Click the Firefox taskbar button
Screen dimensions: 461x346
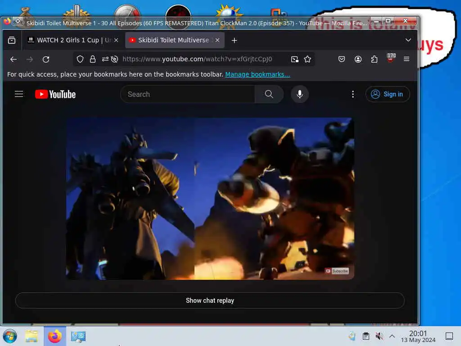55,336
